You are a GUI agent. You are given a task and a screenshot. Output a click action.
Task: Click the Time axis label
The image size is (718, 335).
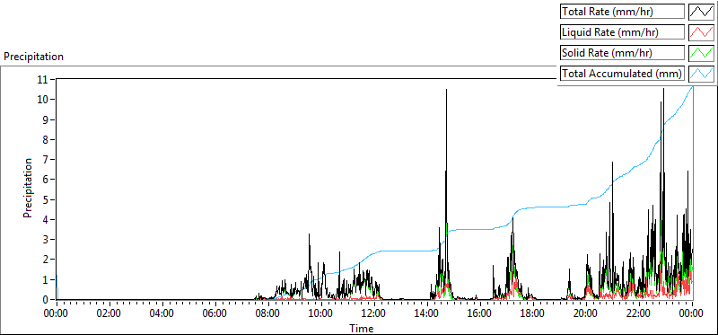click(362, 329)
